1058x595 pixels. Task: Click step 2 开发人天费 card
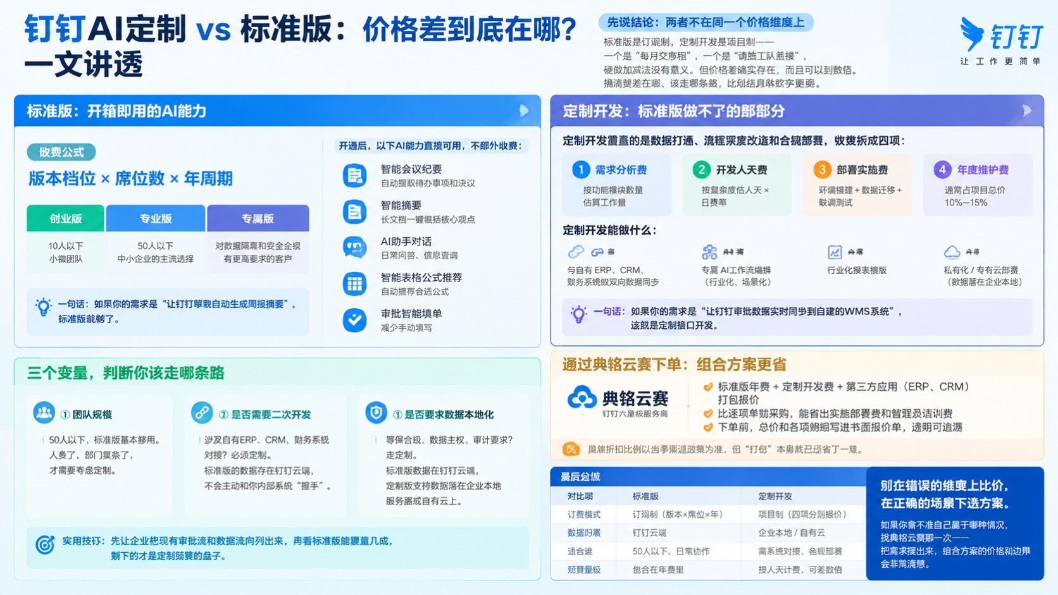737,185
